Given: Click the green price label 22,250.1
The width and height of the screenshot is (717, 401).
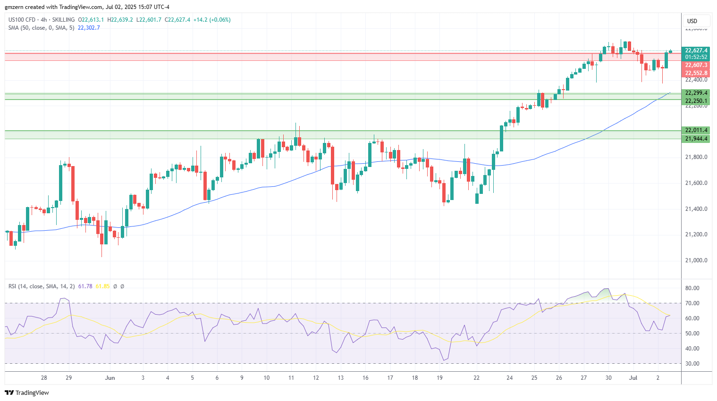Looking at the screenshot, I should tap(696, 101).
